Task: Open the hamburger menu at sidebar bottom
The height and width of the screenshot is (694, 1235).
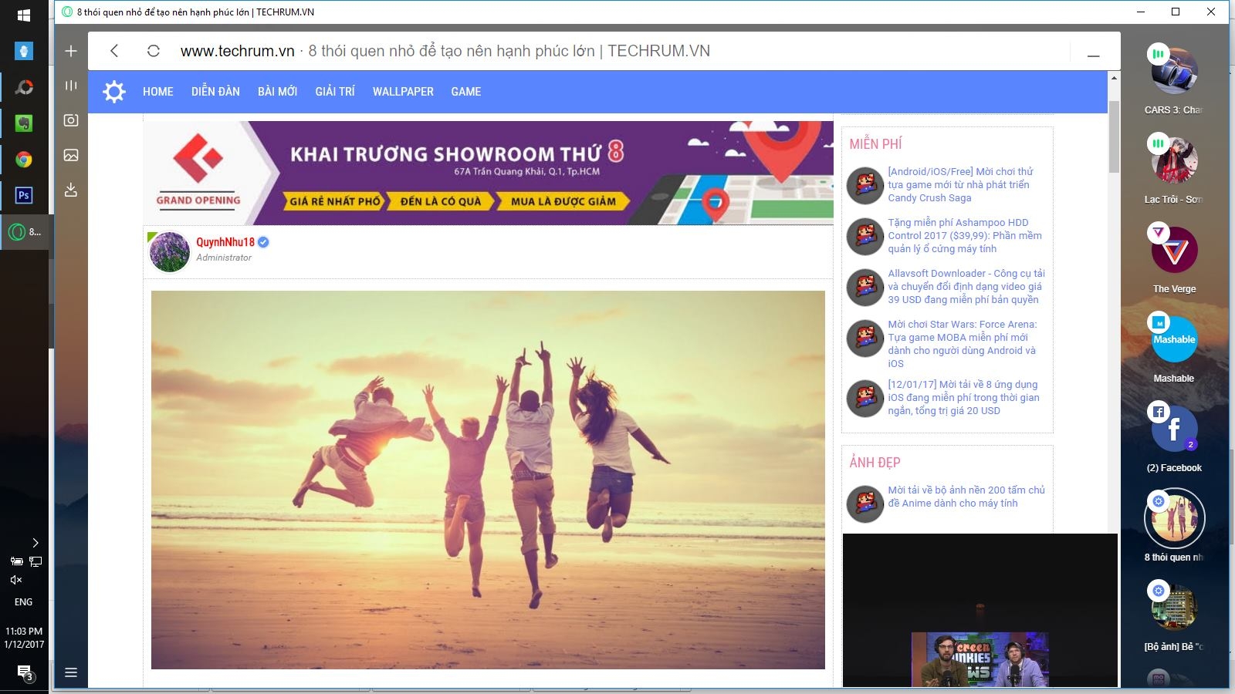Action: [71, 672]
